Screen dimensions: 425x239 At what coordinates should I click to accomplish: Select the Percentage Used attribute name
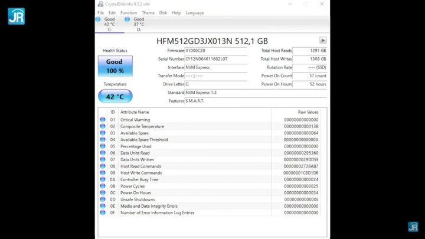tap(136, 146)
